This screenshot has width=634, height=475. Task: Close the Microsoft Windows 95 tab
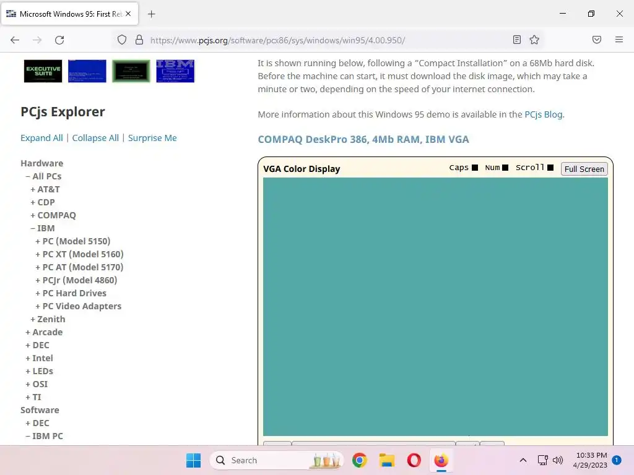pos(128,14)
